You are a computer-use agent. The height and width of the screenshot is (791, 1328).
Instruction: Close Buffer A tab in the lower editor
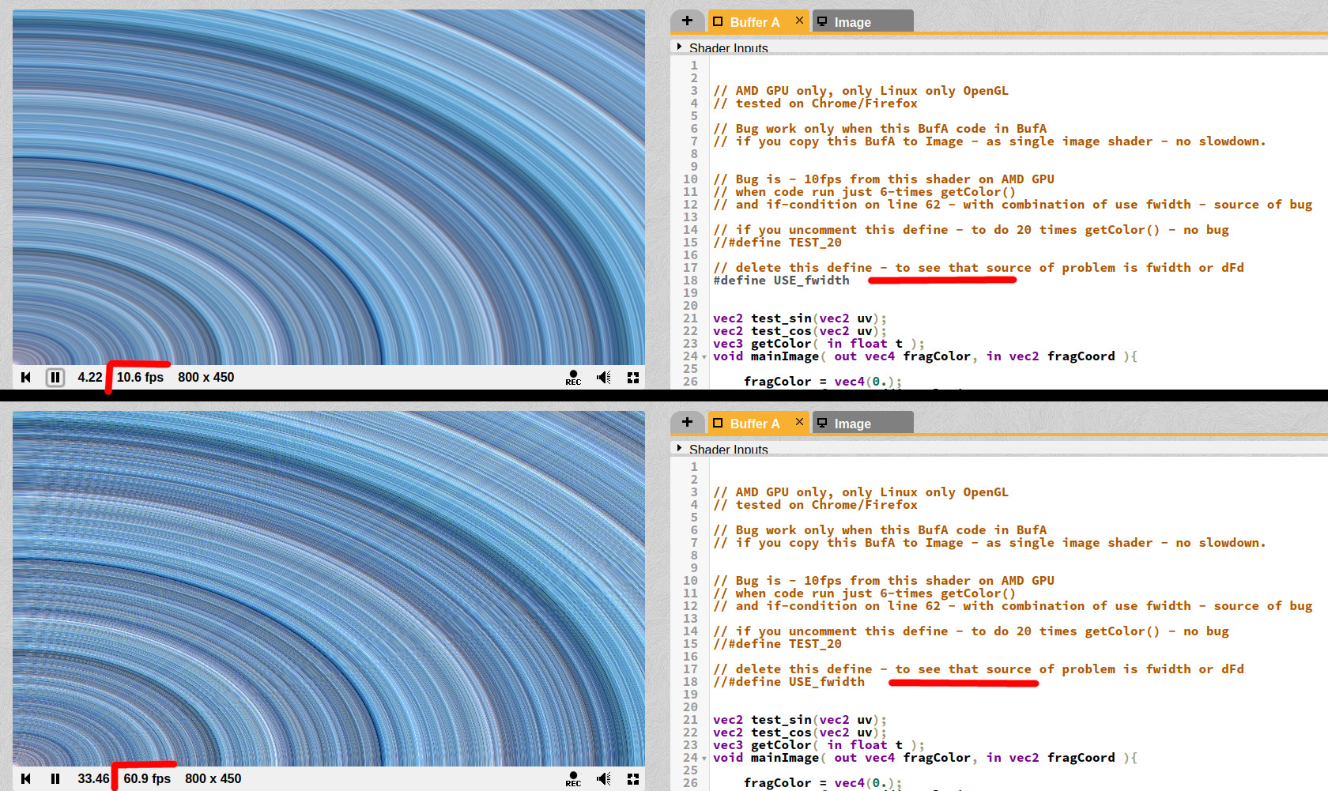799,422
